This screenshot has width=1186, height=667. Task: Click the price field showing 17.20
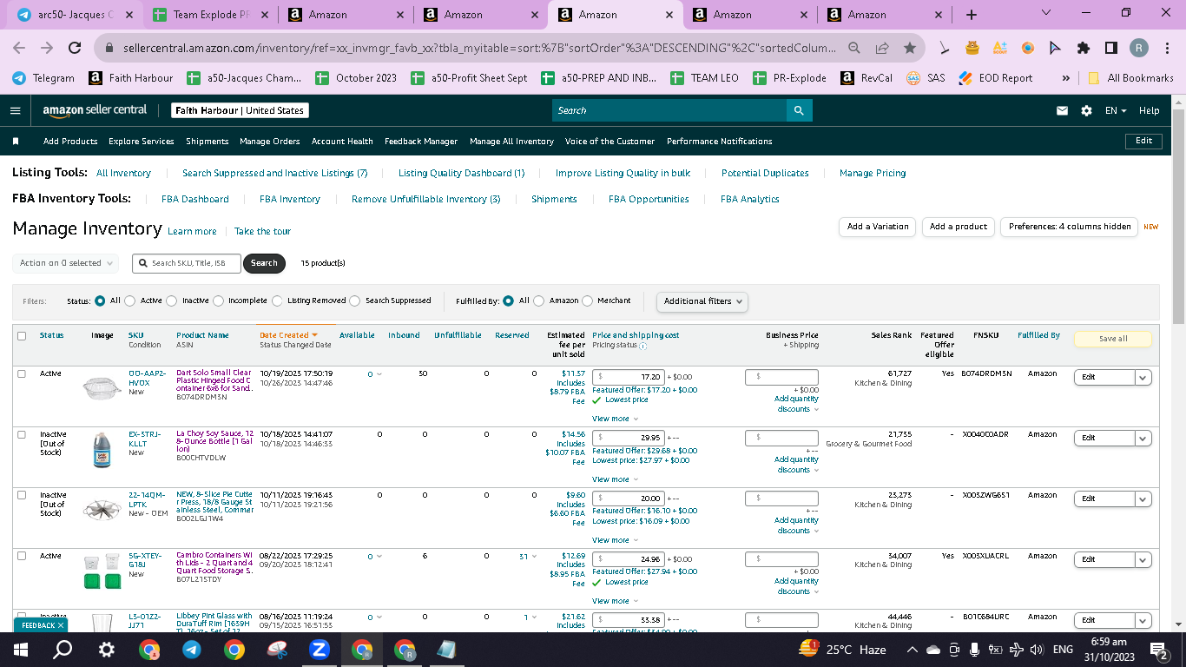(629, 377)
